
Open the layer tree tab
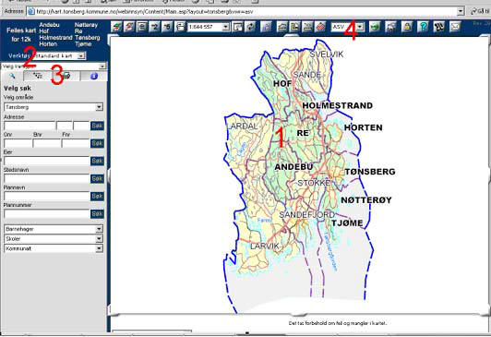[38, 76]
